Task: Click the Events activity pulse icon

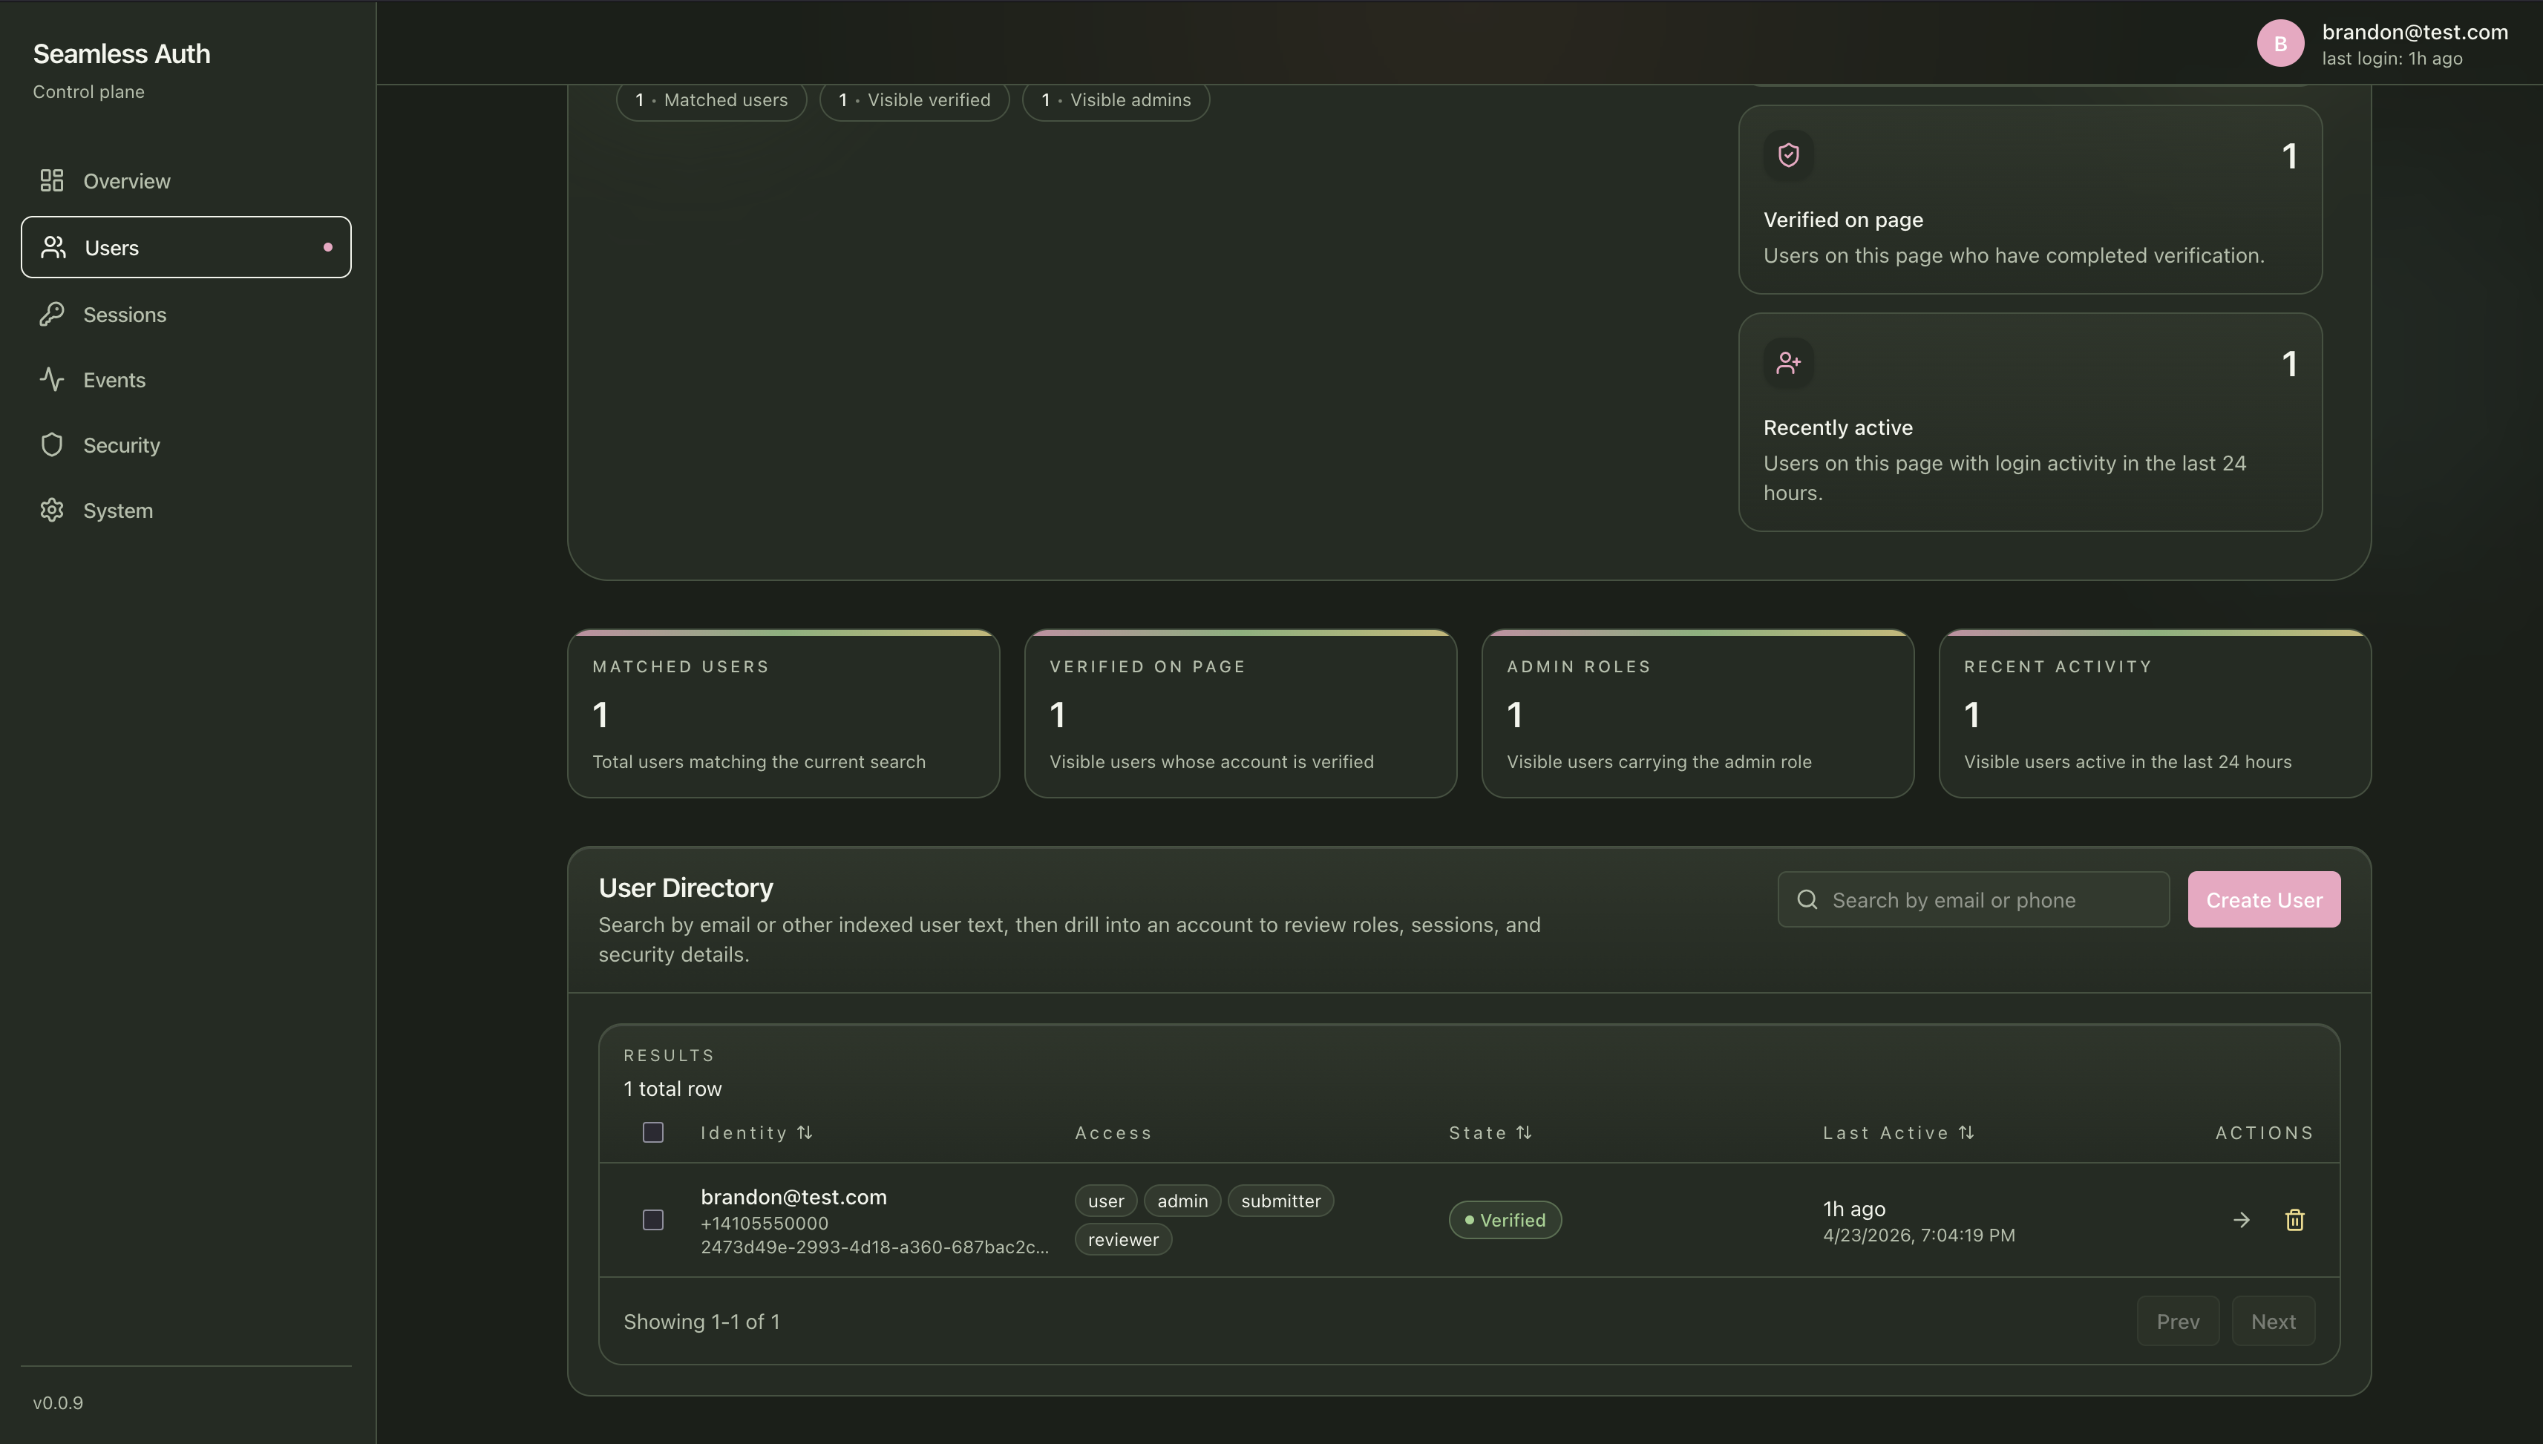Action: [x=51, y=380]
